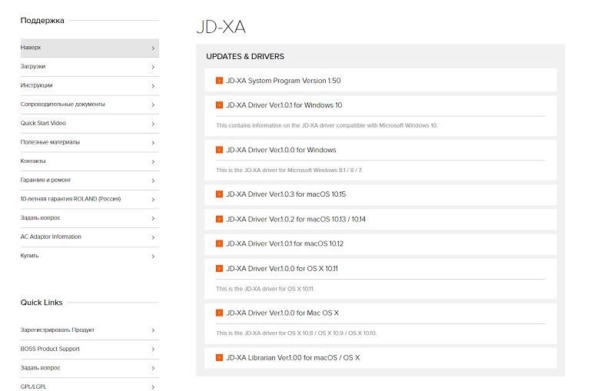The image size is (614, 391).
Task: Click the Quick Links sidebar heading
Action: tap(41, 303)
